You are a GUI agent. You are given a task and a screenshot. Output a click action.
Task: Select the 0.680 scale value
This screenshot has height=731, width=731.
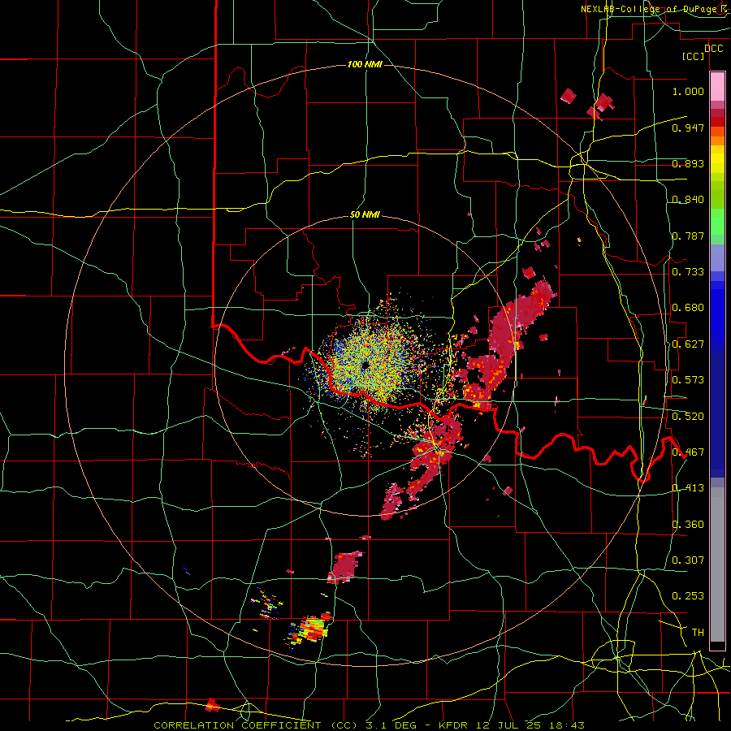688,308
